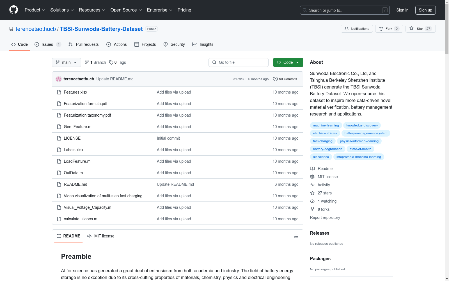449x281 pixels.
Task: Open the green Code dropdown button
Action: point(288,62)
